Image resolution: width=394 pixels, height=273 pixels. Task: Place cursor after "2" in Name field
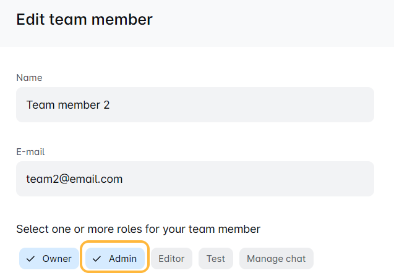pos(111,105)
